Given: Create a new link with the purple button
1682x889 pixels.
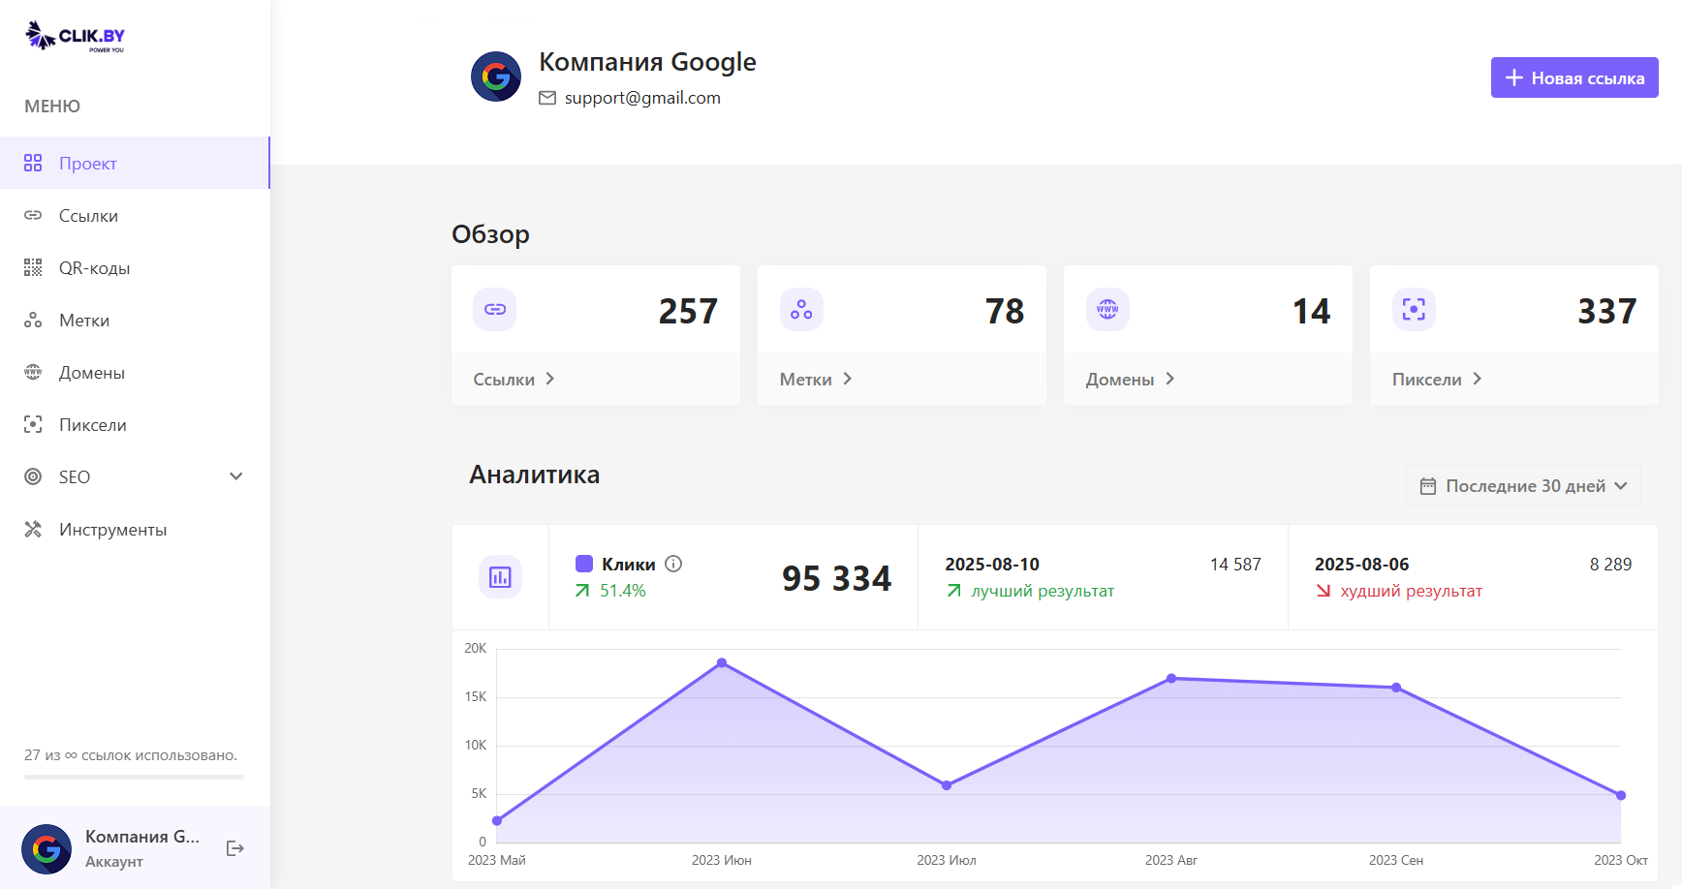Looking at the screenshot, I should (1573, 77).
